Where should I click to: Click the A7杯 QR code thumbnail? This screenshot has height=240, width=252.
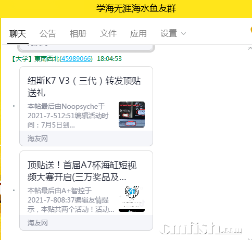132,199
